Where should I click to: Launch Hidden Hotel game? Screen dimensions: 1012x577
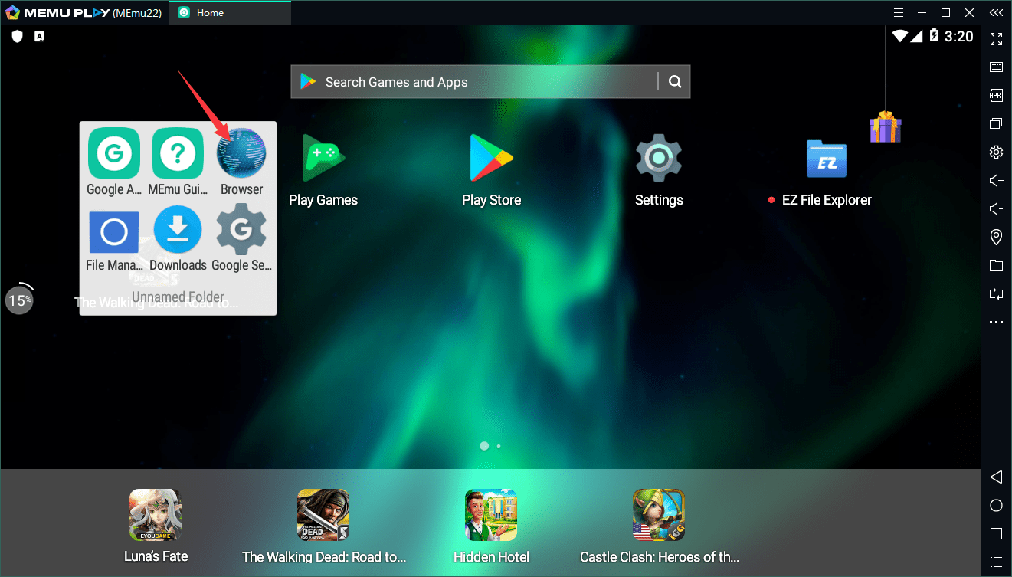coord(491,515)
